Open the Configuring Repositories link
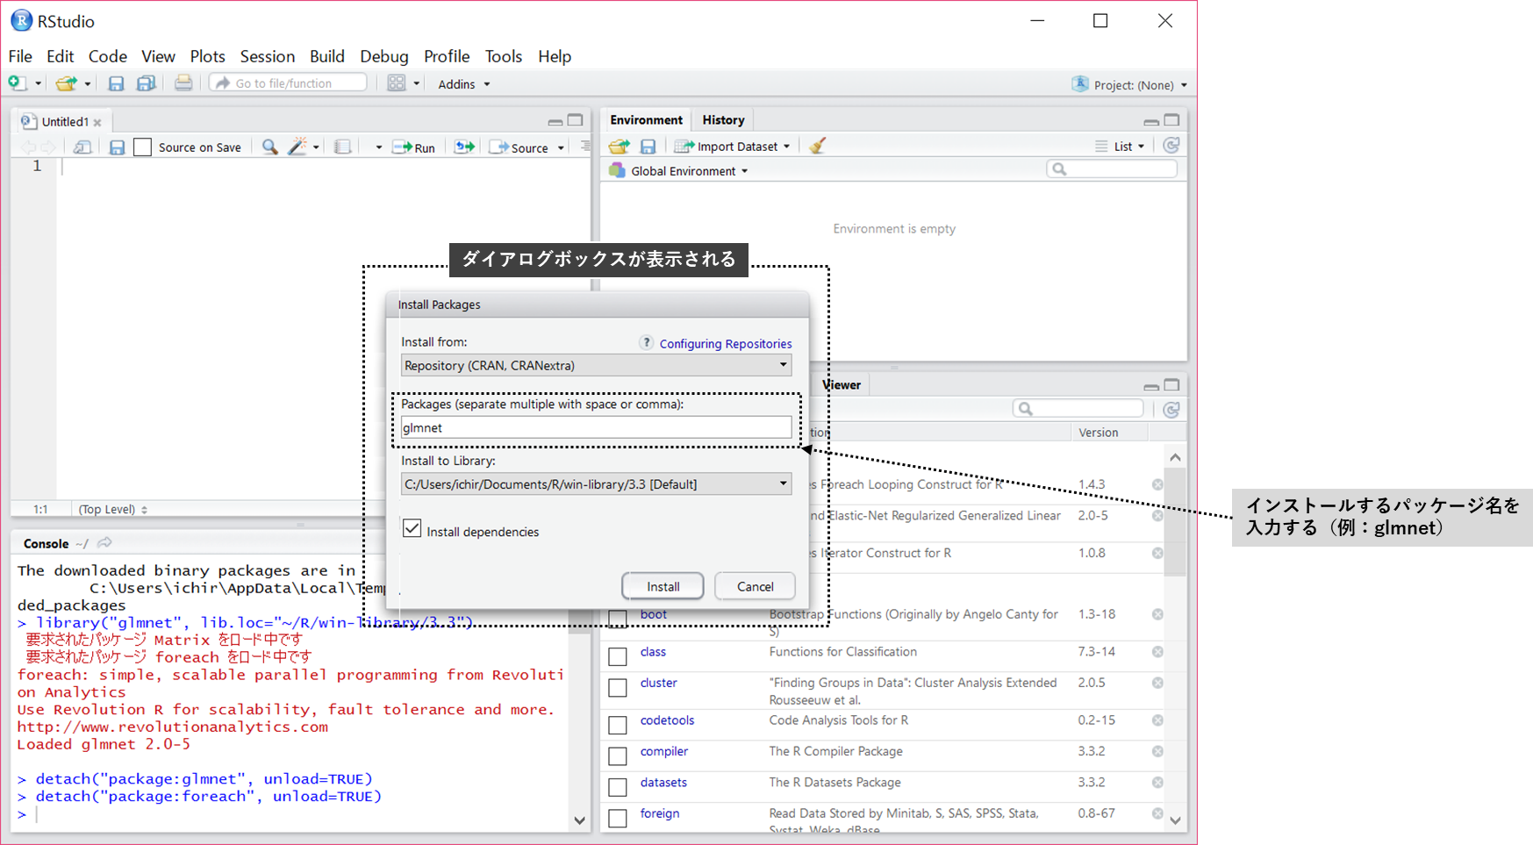The height and width of the screenshot is (845, 1533). click(725, 344)
